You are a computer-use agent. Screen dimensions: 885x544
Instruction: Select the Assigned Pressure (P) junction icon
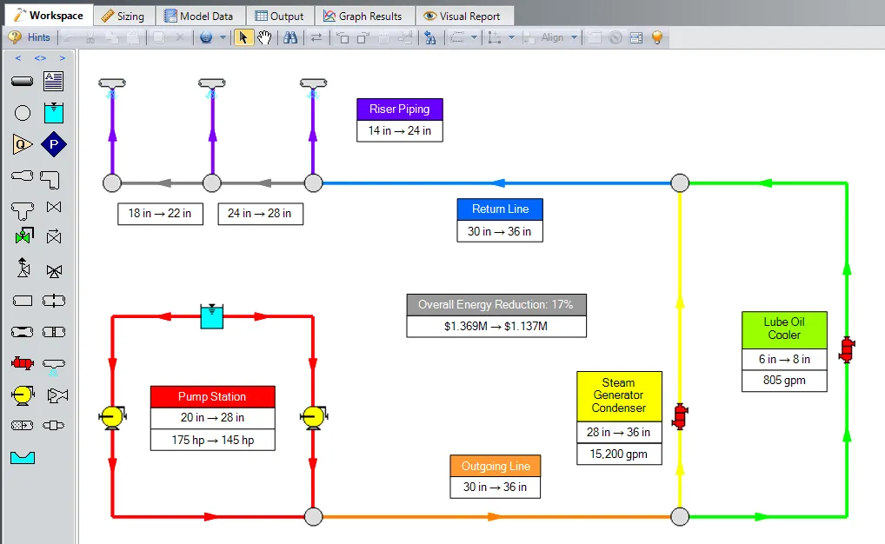click(54, 144)
